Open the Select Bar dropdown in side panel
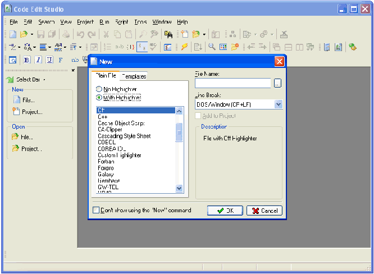Viewport: 374px width, 274px height. point(44,80)
